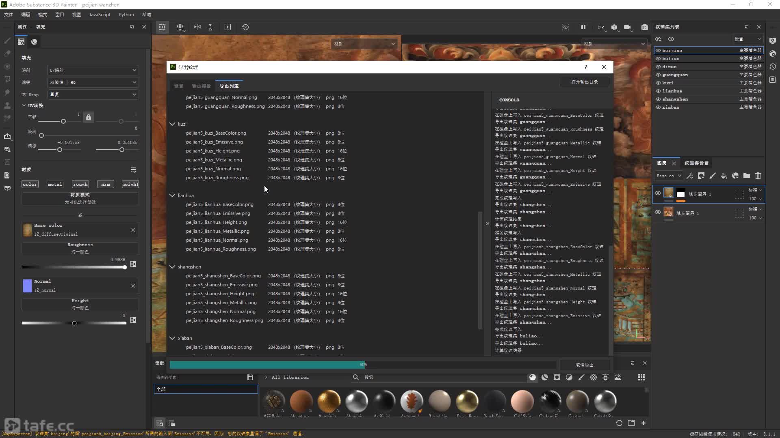
Task: Click the camera rotation reset icon
Action: [x=245, y=27]
